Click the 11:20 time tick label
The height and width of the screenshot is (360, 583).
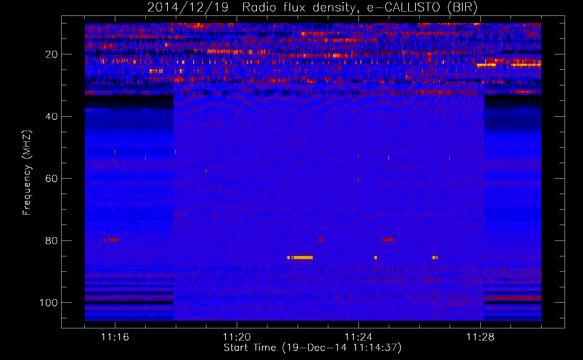click(x=237, y=337)
